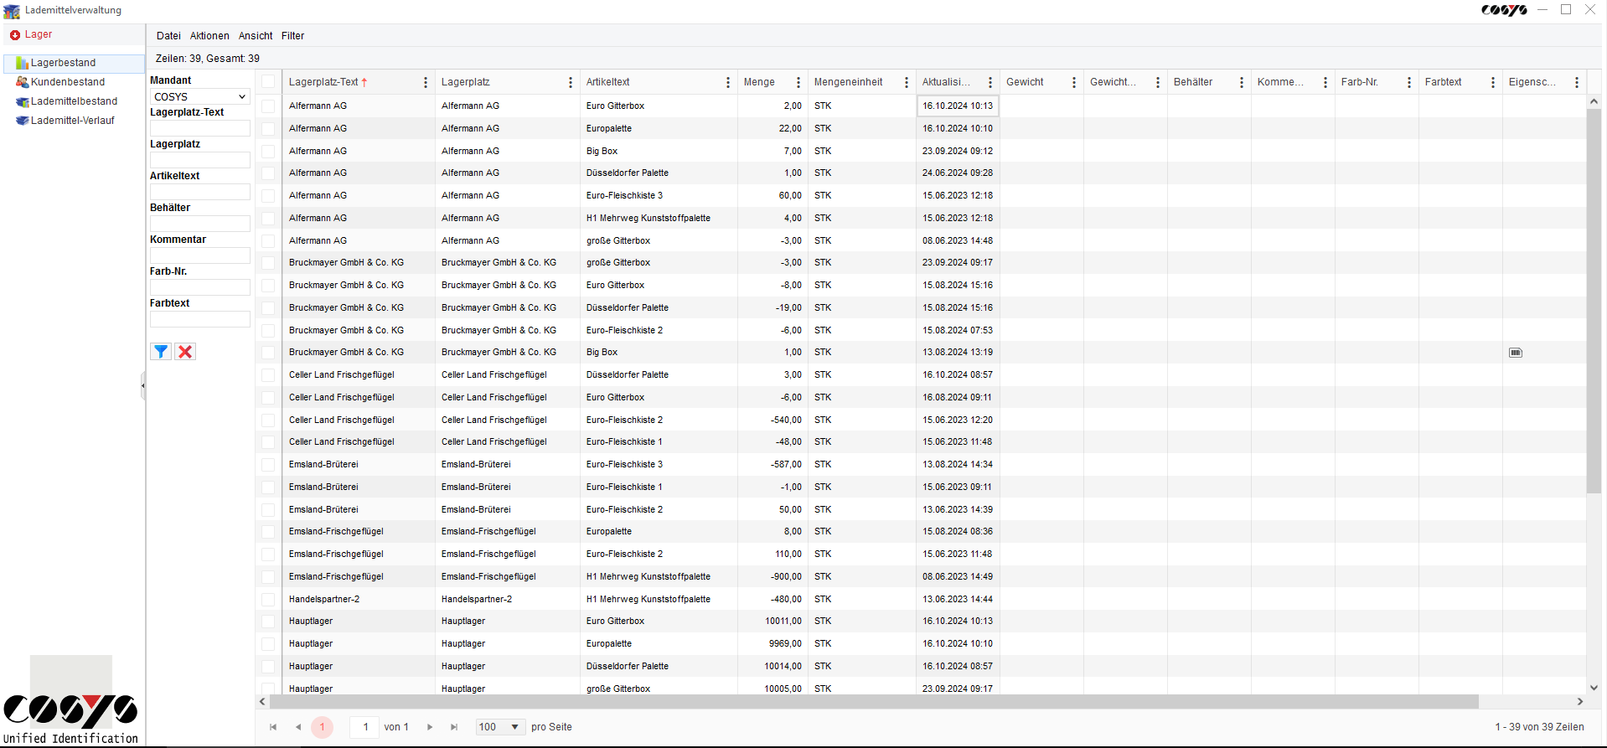Image resolution: width=1607 pixels, height=748 pixels.
Task: Open Lademittel-Verlauf in the sidebar
Action: tap(72, 121)
